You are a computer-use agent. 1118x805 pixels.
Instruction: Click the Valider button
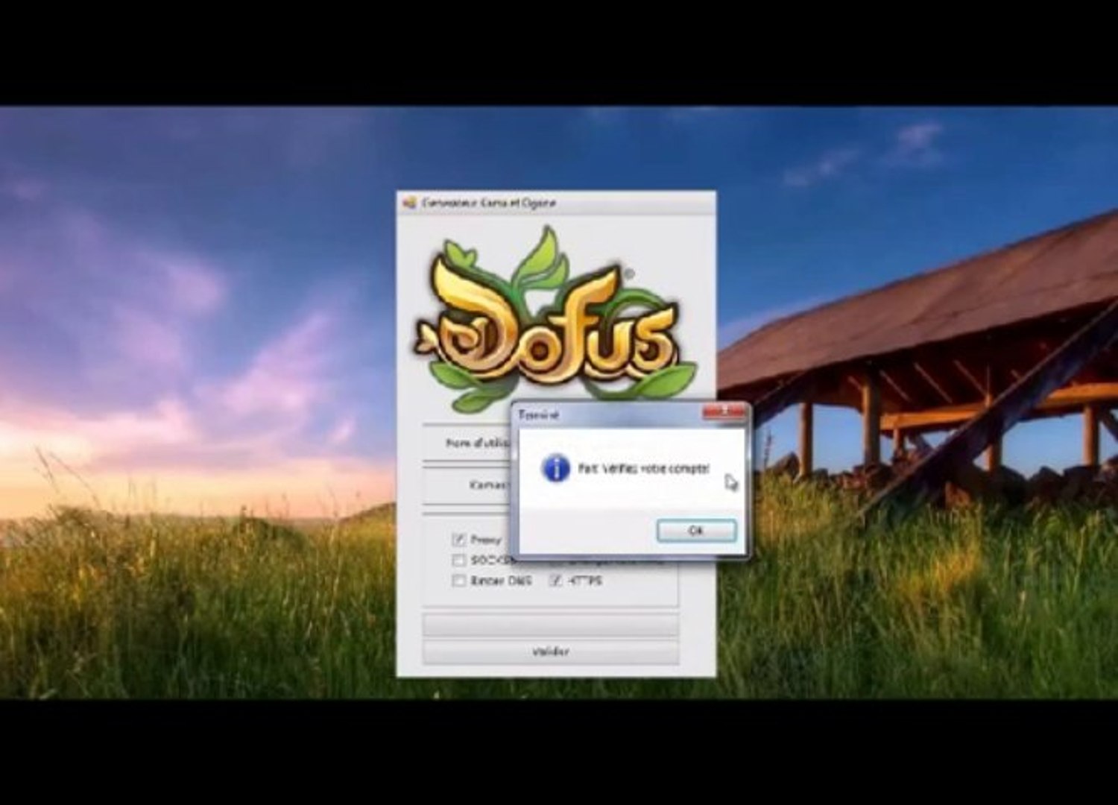coord(551,651)
